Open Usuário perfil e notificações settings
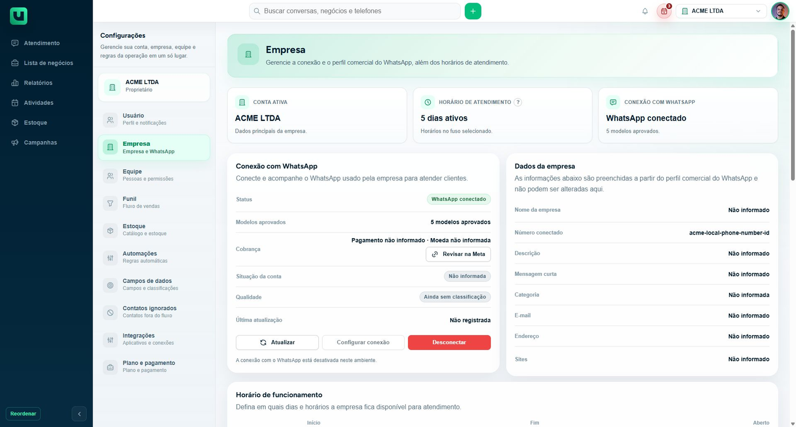 tap(154, 119)
